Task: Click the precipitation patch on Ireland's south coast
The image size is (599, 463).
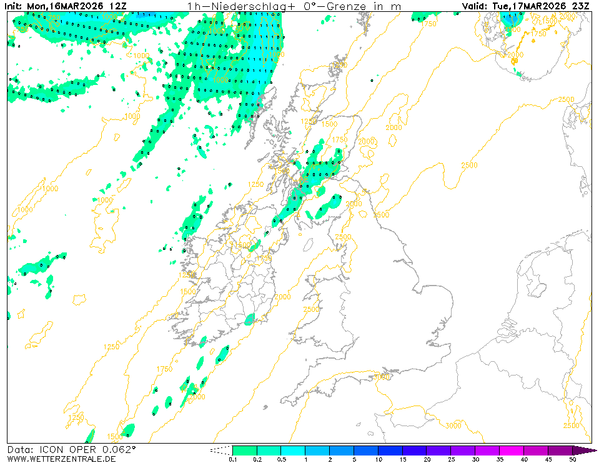Action: (250, 319)
